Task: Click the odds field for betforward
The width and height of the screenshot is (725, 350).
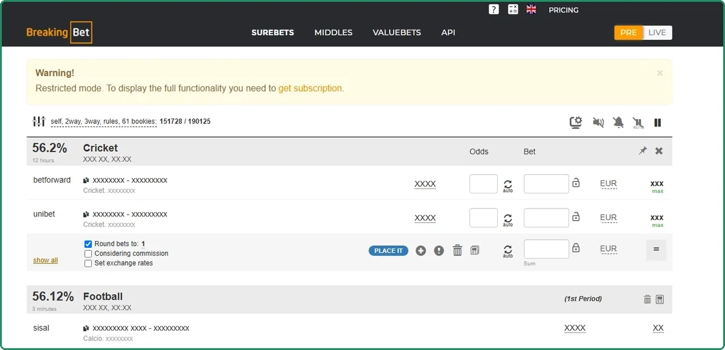Action: 483,184
